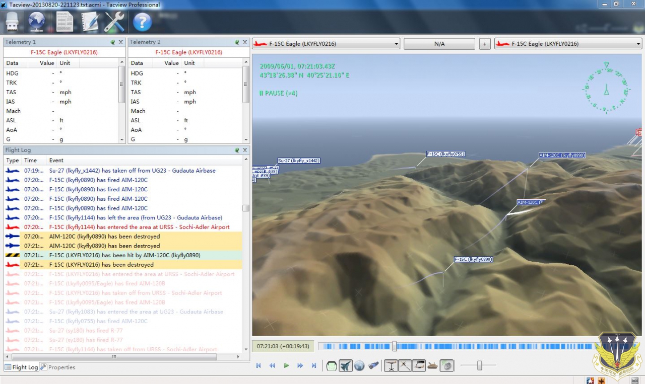Click the Unit column header in Telemetry 2
Image resolution: width=645 pixels, height=384 pixels.
click(x=189, y=63)
